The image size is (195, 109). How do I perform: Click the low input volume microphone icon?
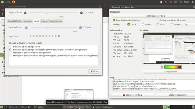[x=27, y=27]
